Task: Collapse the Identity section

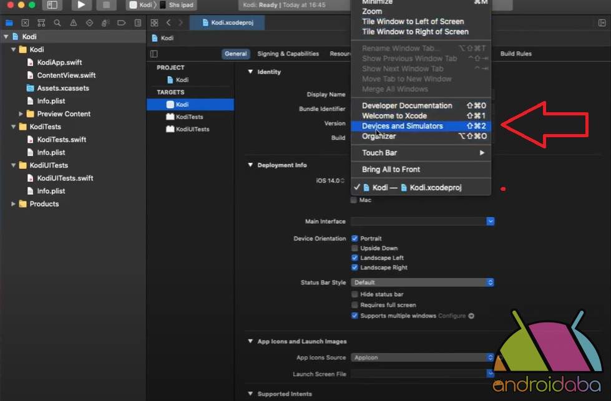Action: (250, 72)
